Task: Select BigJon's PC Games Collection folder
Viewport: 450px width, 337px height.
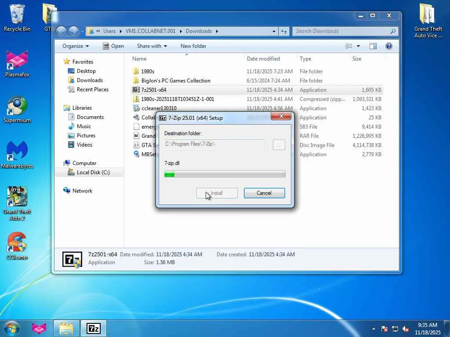Action: click(x=257, y=81)
